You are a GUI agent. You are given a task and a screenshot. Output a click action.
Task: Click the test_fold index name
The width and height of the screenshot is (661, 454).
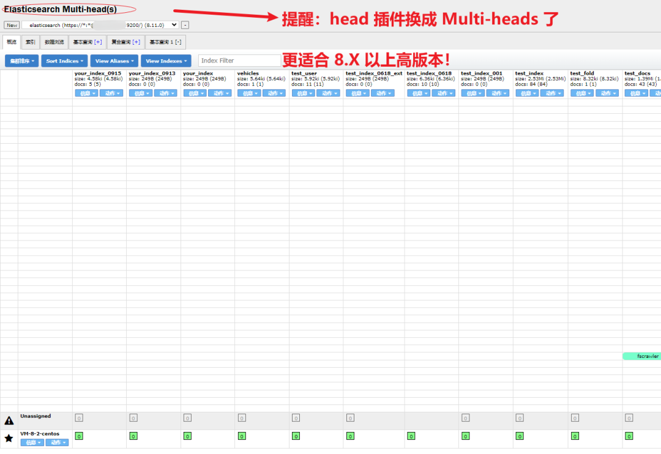point(582,73)
